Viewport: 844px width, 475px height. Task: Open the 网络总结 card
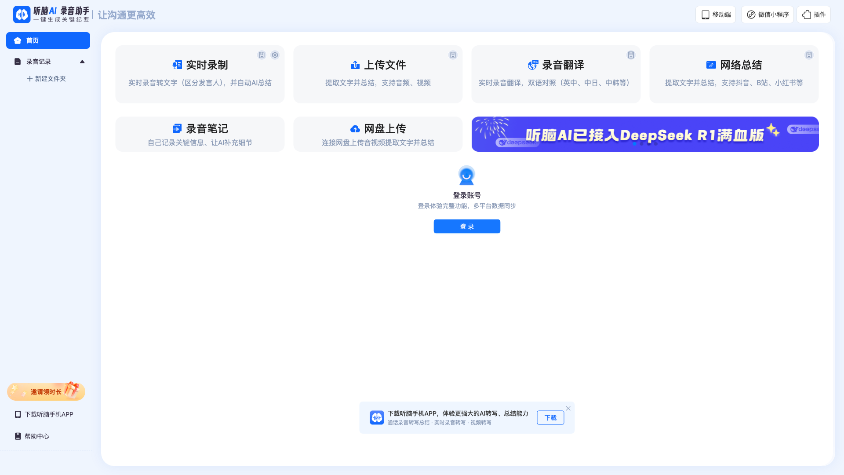coord(734,74)
